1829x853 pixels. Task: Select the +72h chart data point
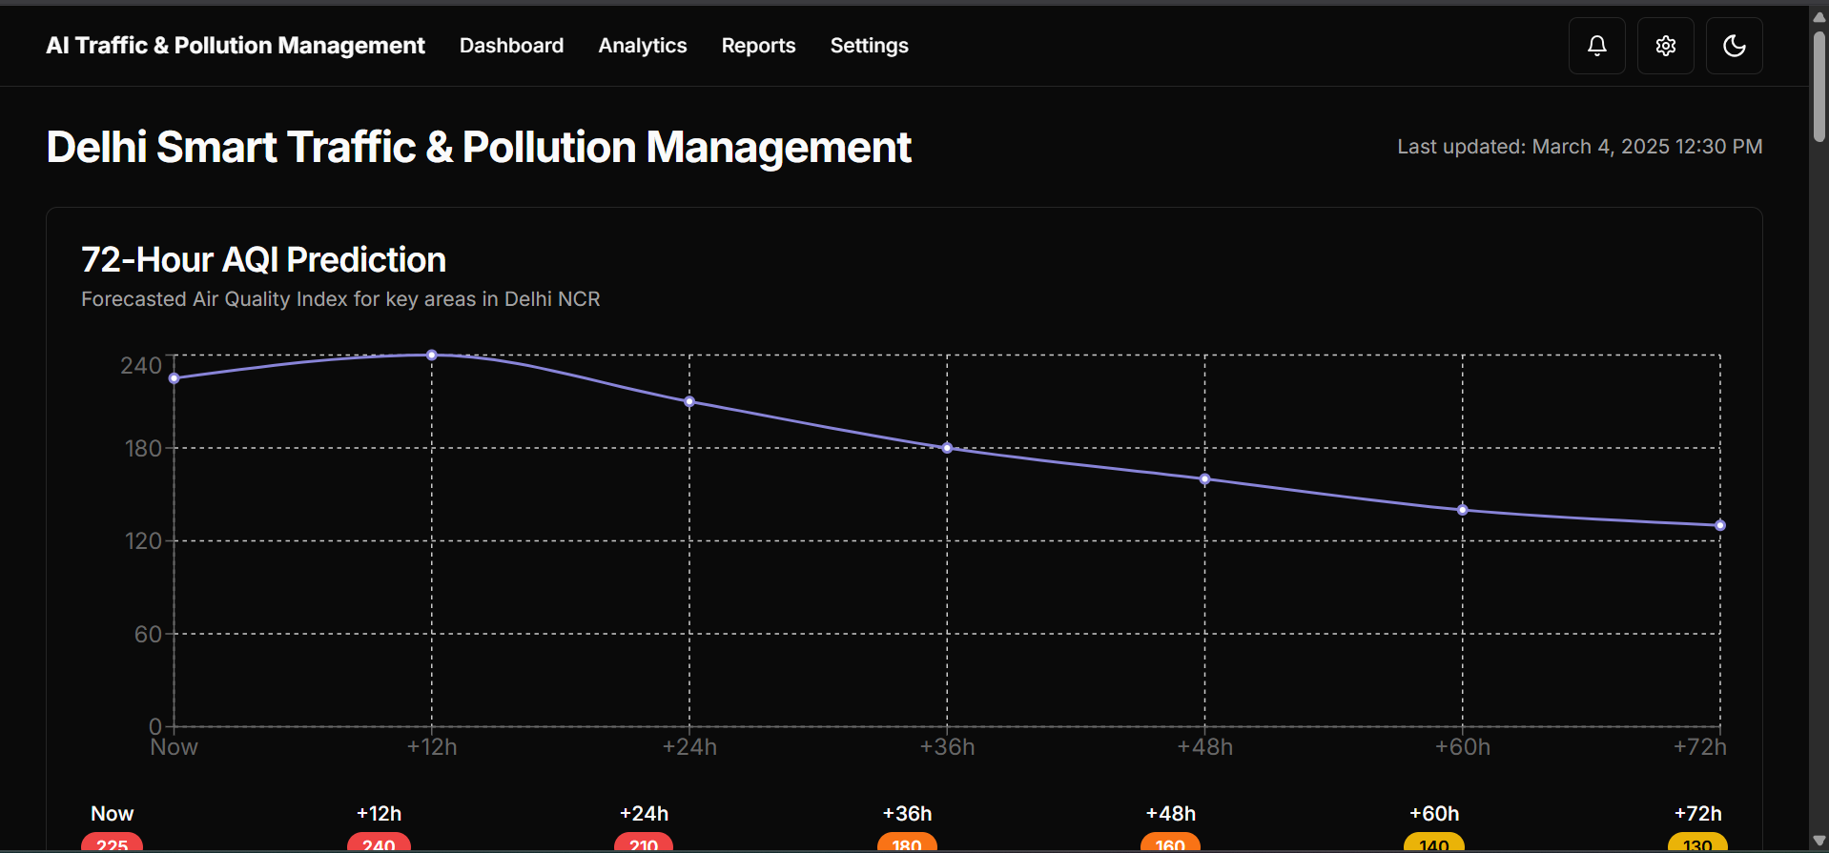pyautogui.click(x=1720, y=525)
